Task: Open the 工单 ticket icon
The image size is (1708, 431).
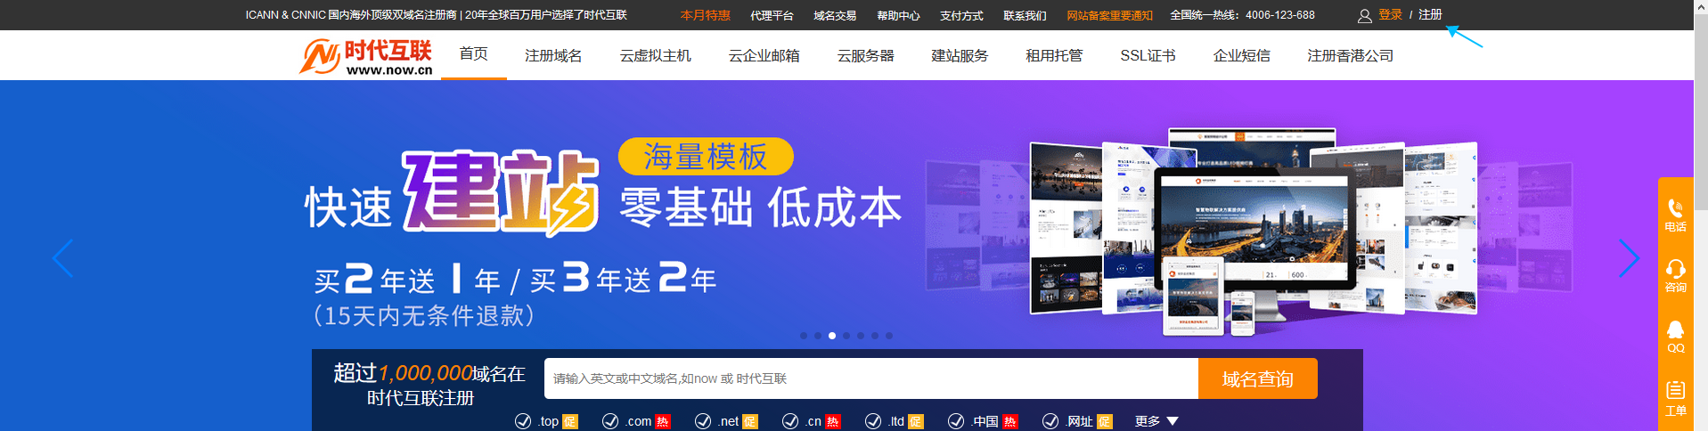Action: (1675, 398)
